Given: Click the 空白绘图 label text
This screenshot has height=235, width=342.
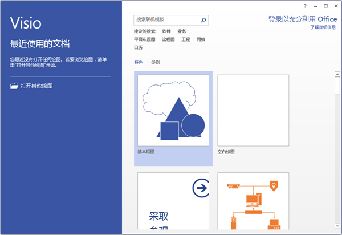Looking at the screenshot, I should pos(226,152).
